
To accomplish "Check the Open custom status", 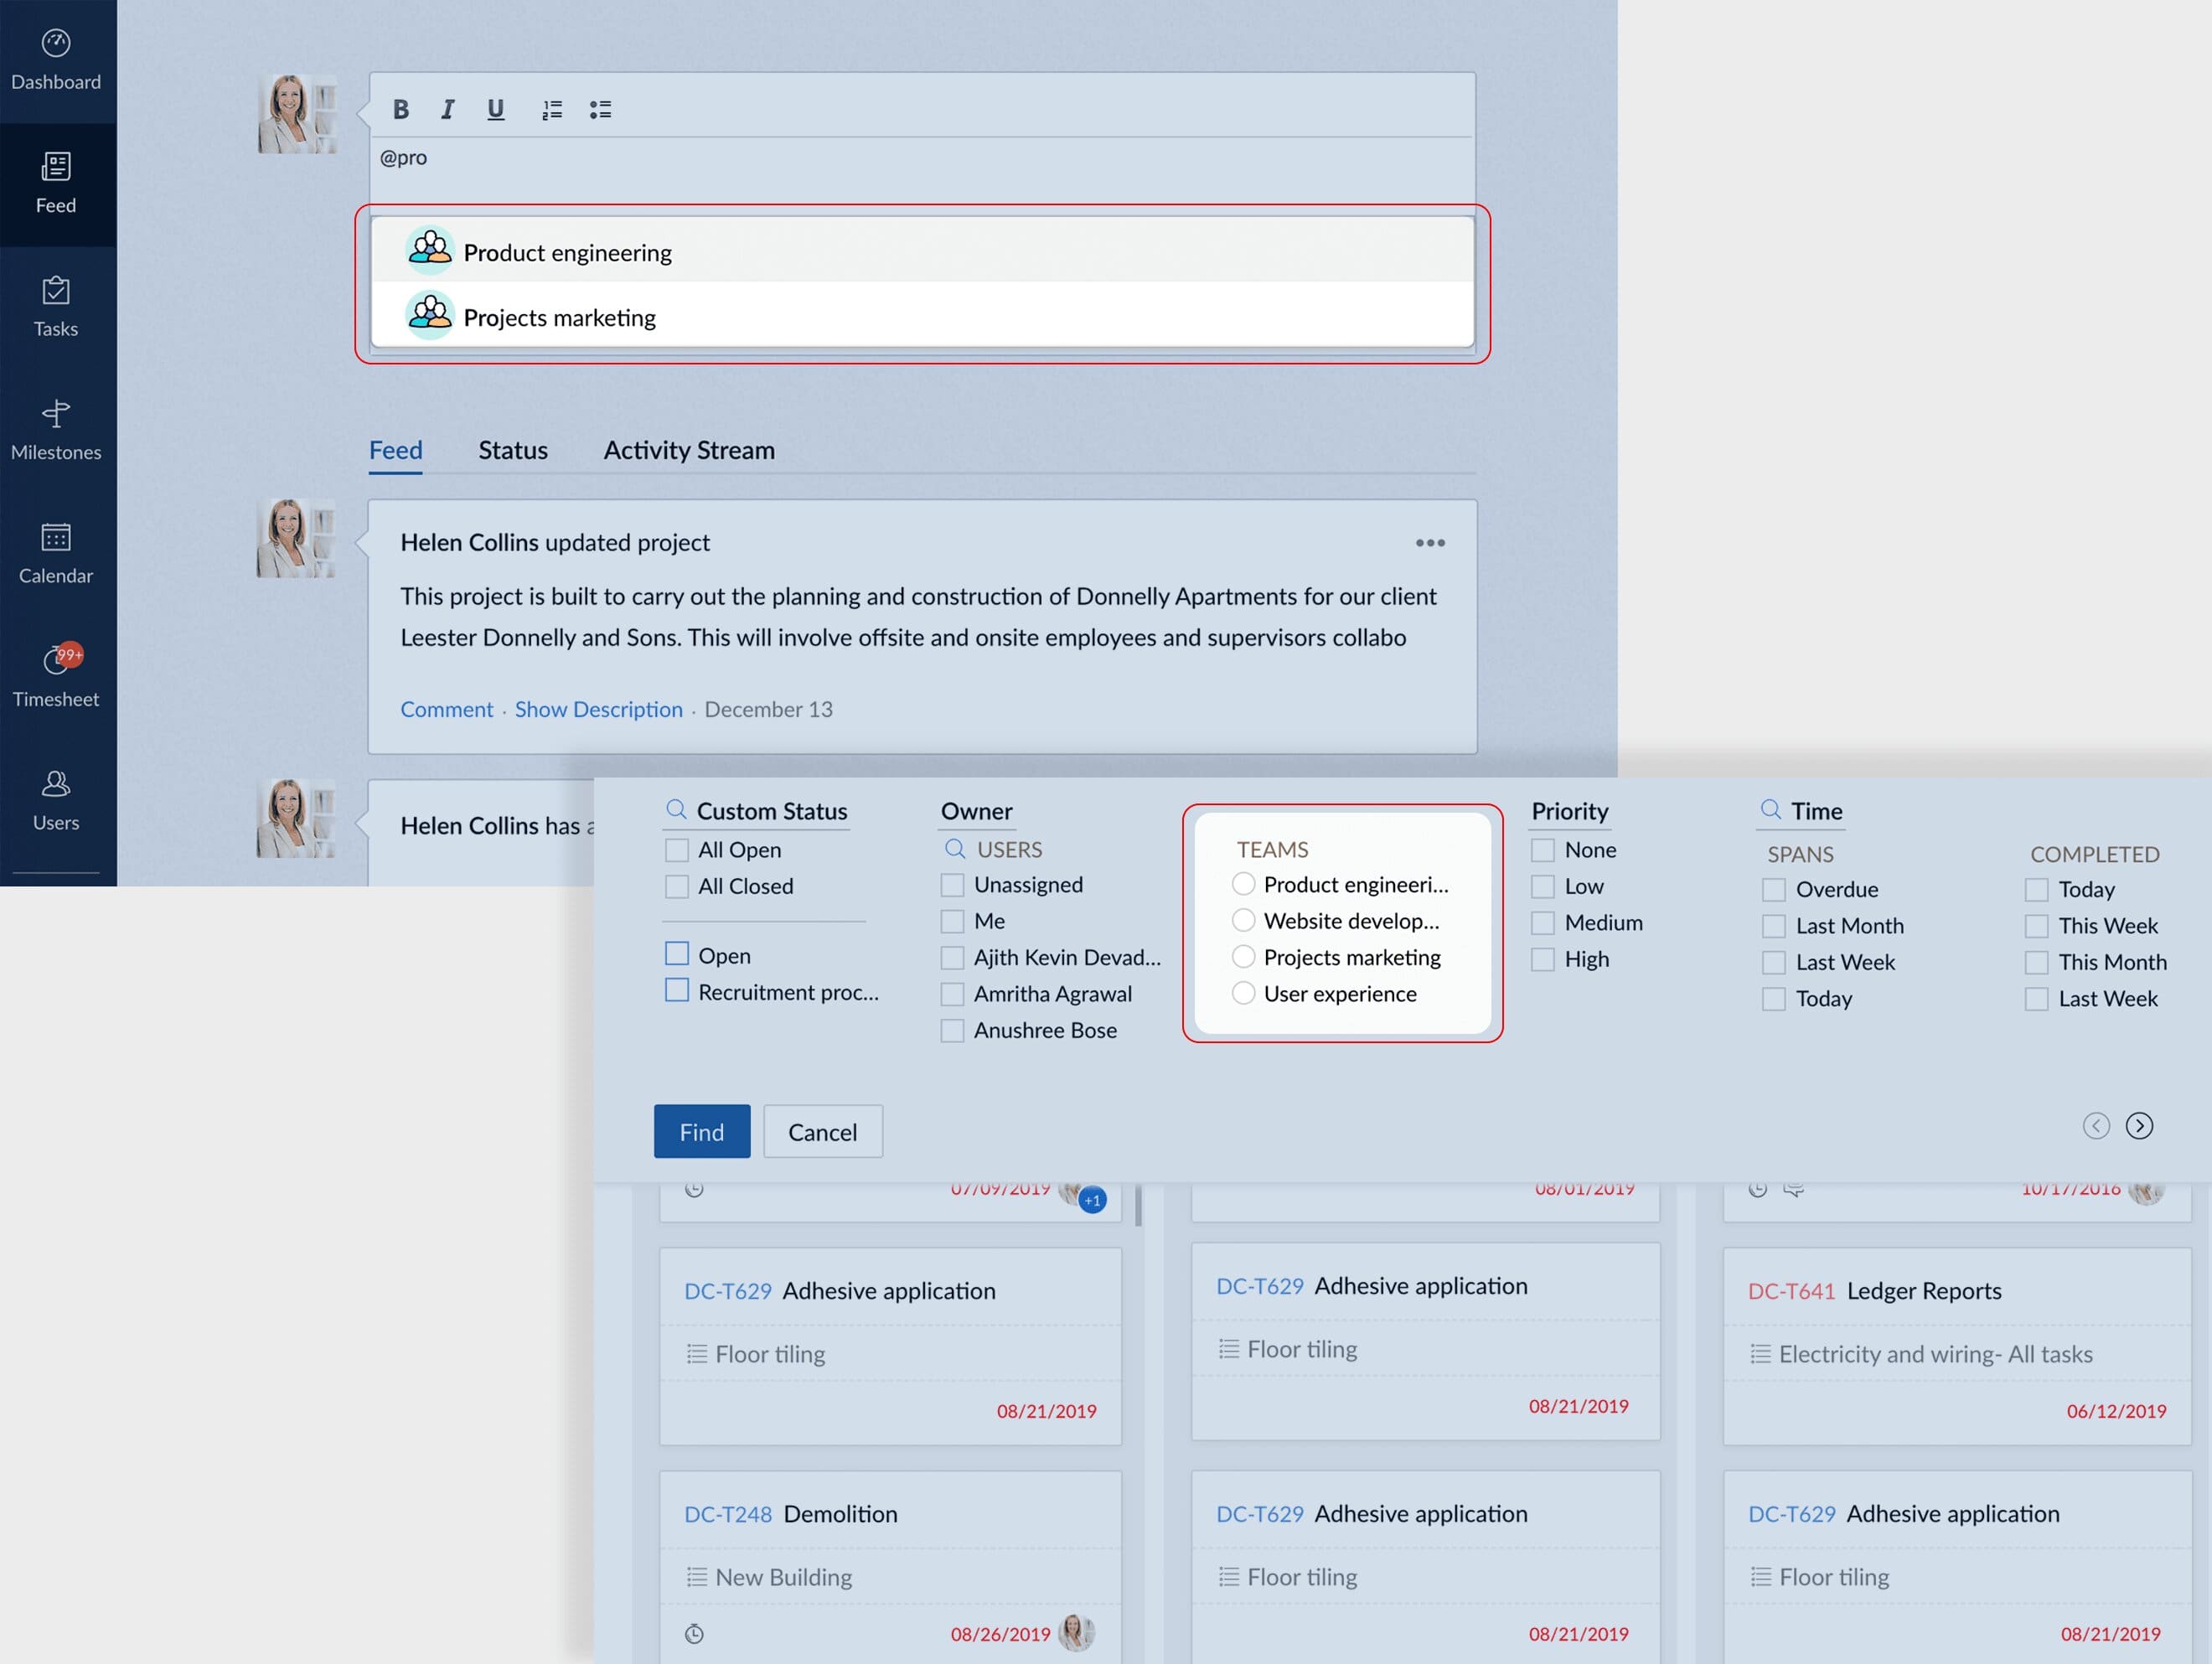I will 677,953.
